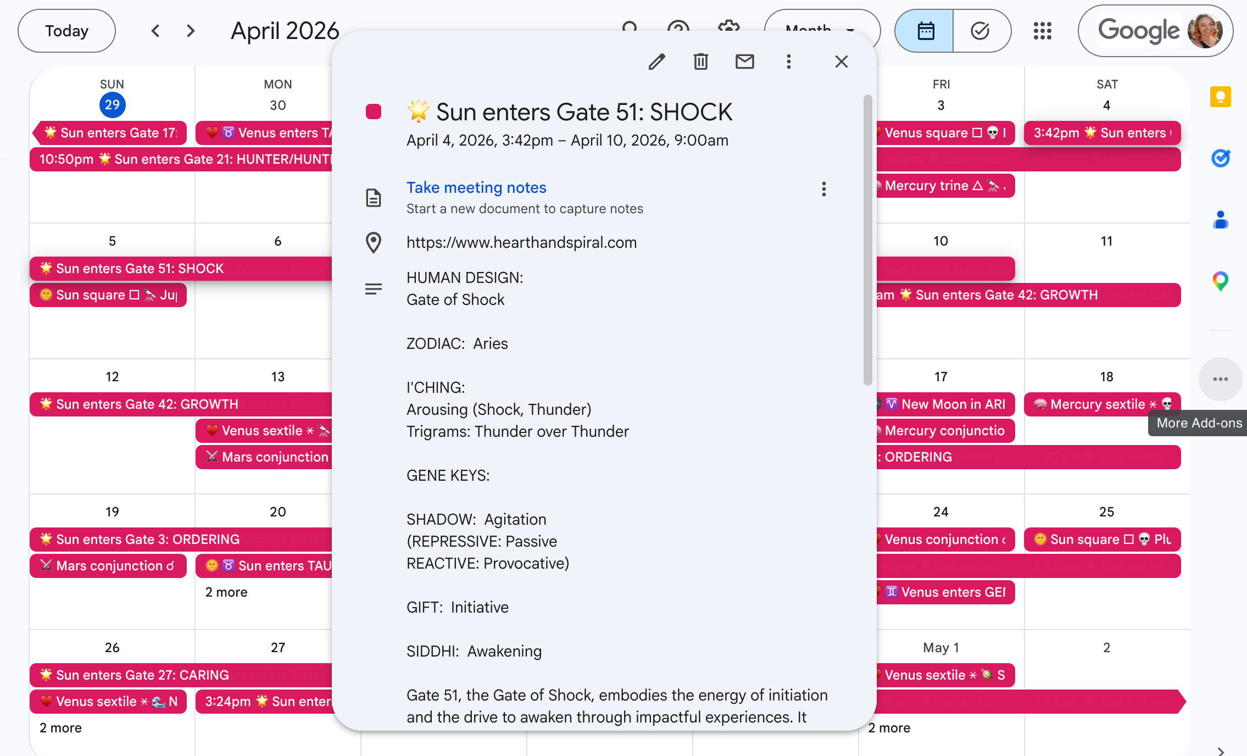This screenshot has height=756, width=1247.
Task: Open event options three-dot menu
Action: (788, 62)
